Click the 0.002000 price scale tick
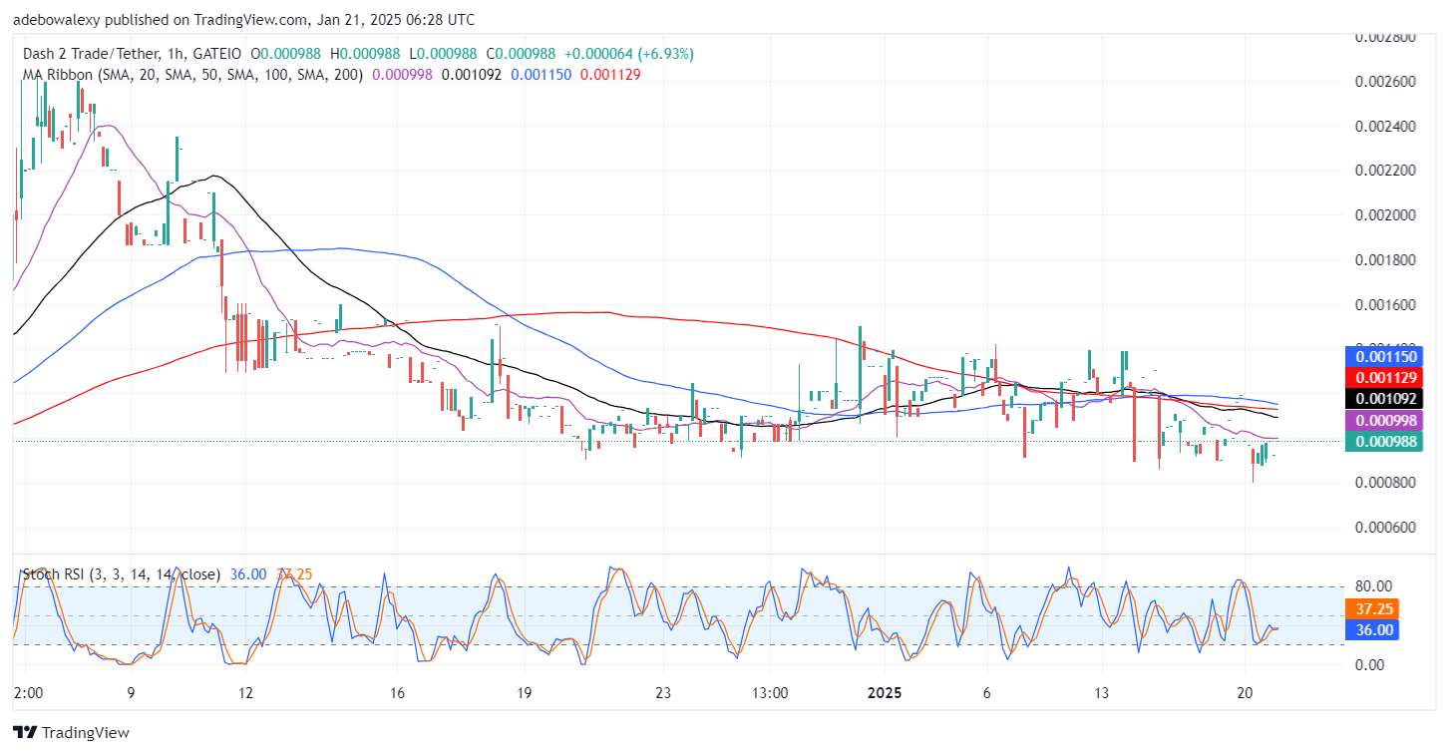The image size is (1449, 754). tap(1386, 215)
